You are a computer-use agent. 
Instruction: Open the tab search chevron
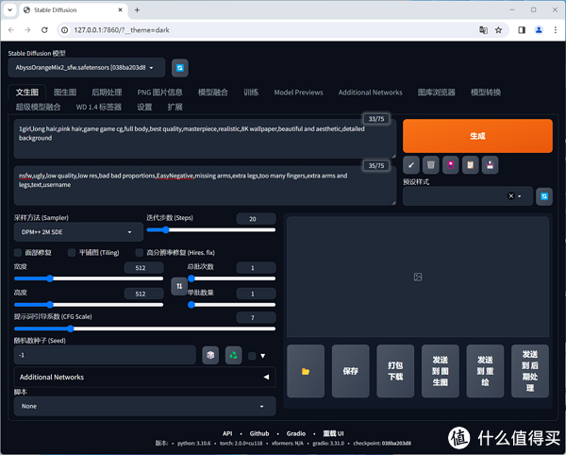(x=9, y=10)
